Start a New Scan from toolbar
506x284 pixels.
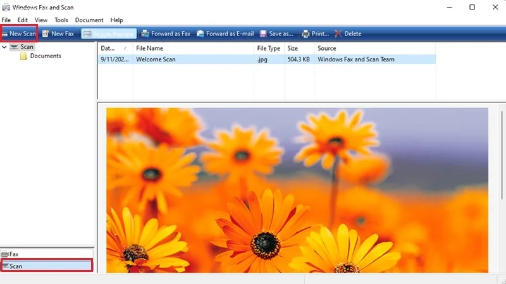coord(19,34)
